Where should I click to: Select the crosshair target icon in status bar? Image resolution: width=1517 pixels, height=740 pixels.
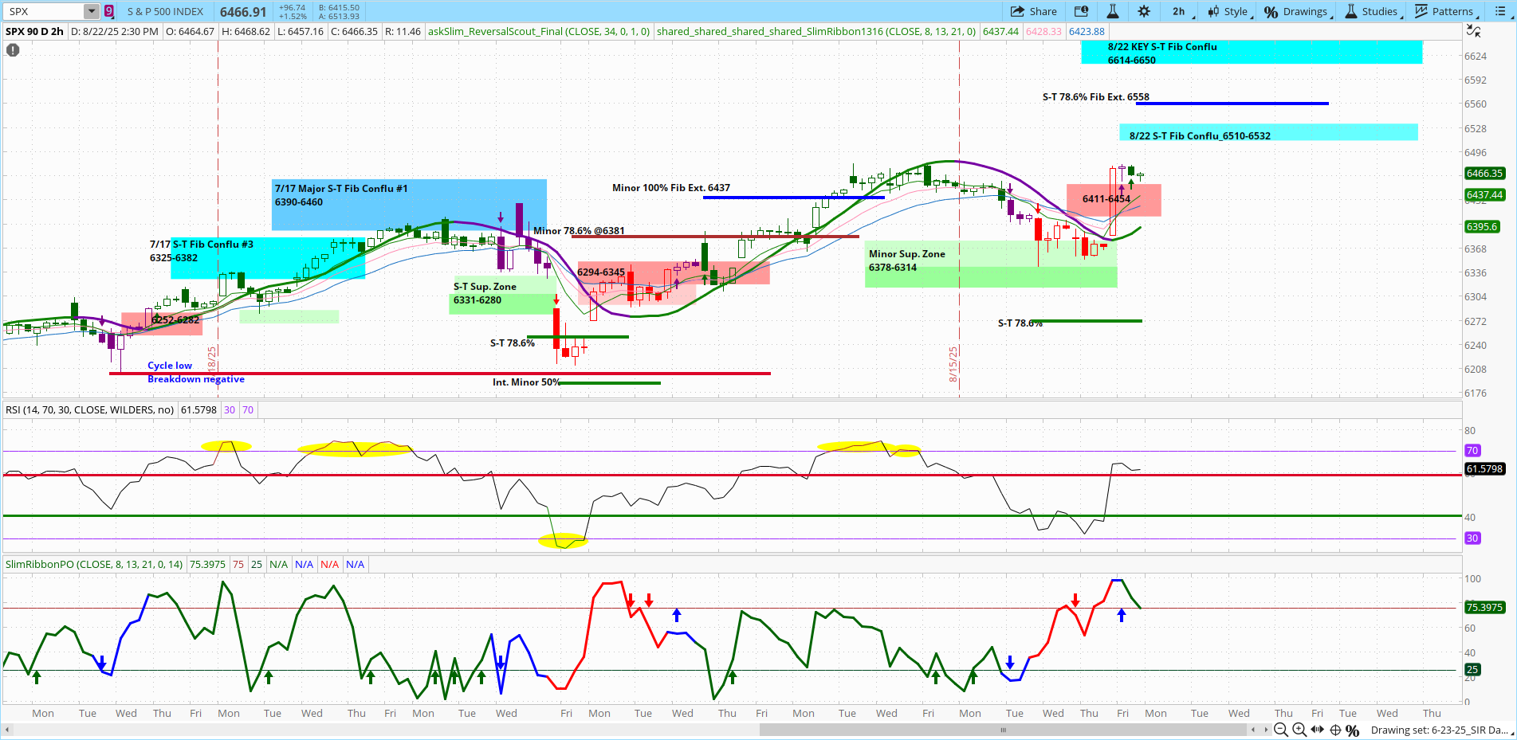[1336, 730]
